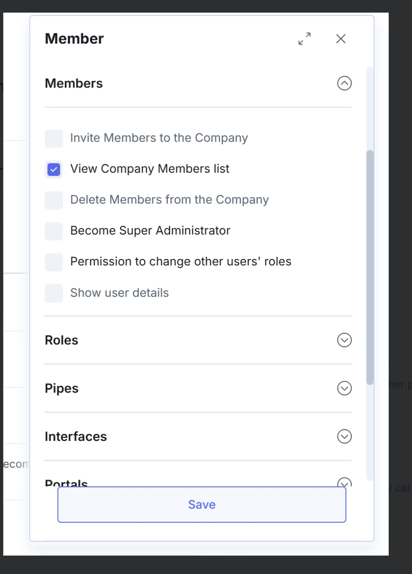
Task: Expand the Portals section chevron
Action: point(344,482)
